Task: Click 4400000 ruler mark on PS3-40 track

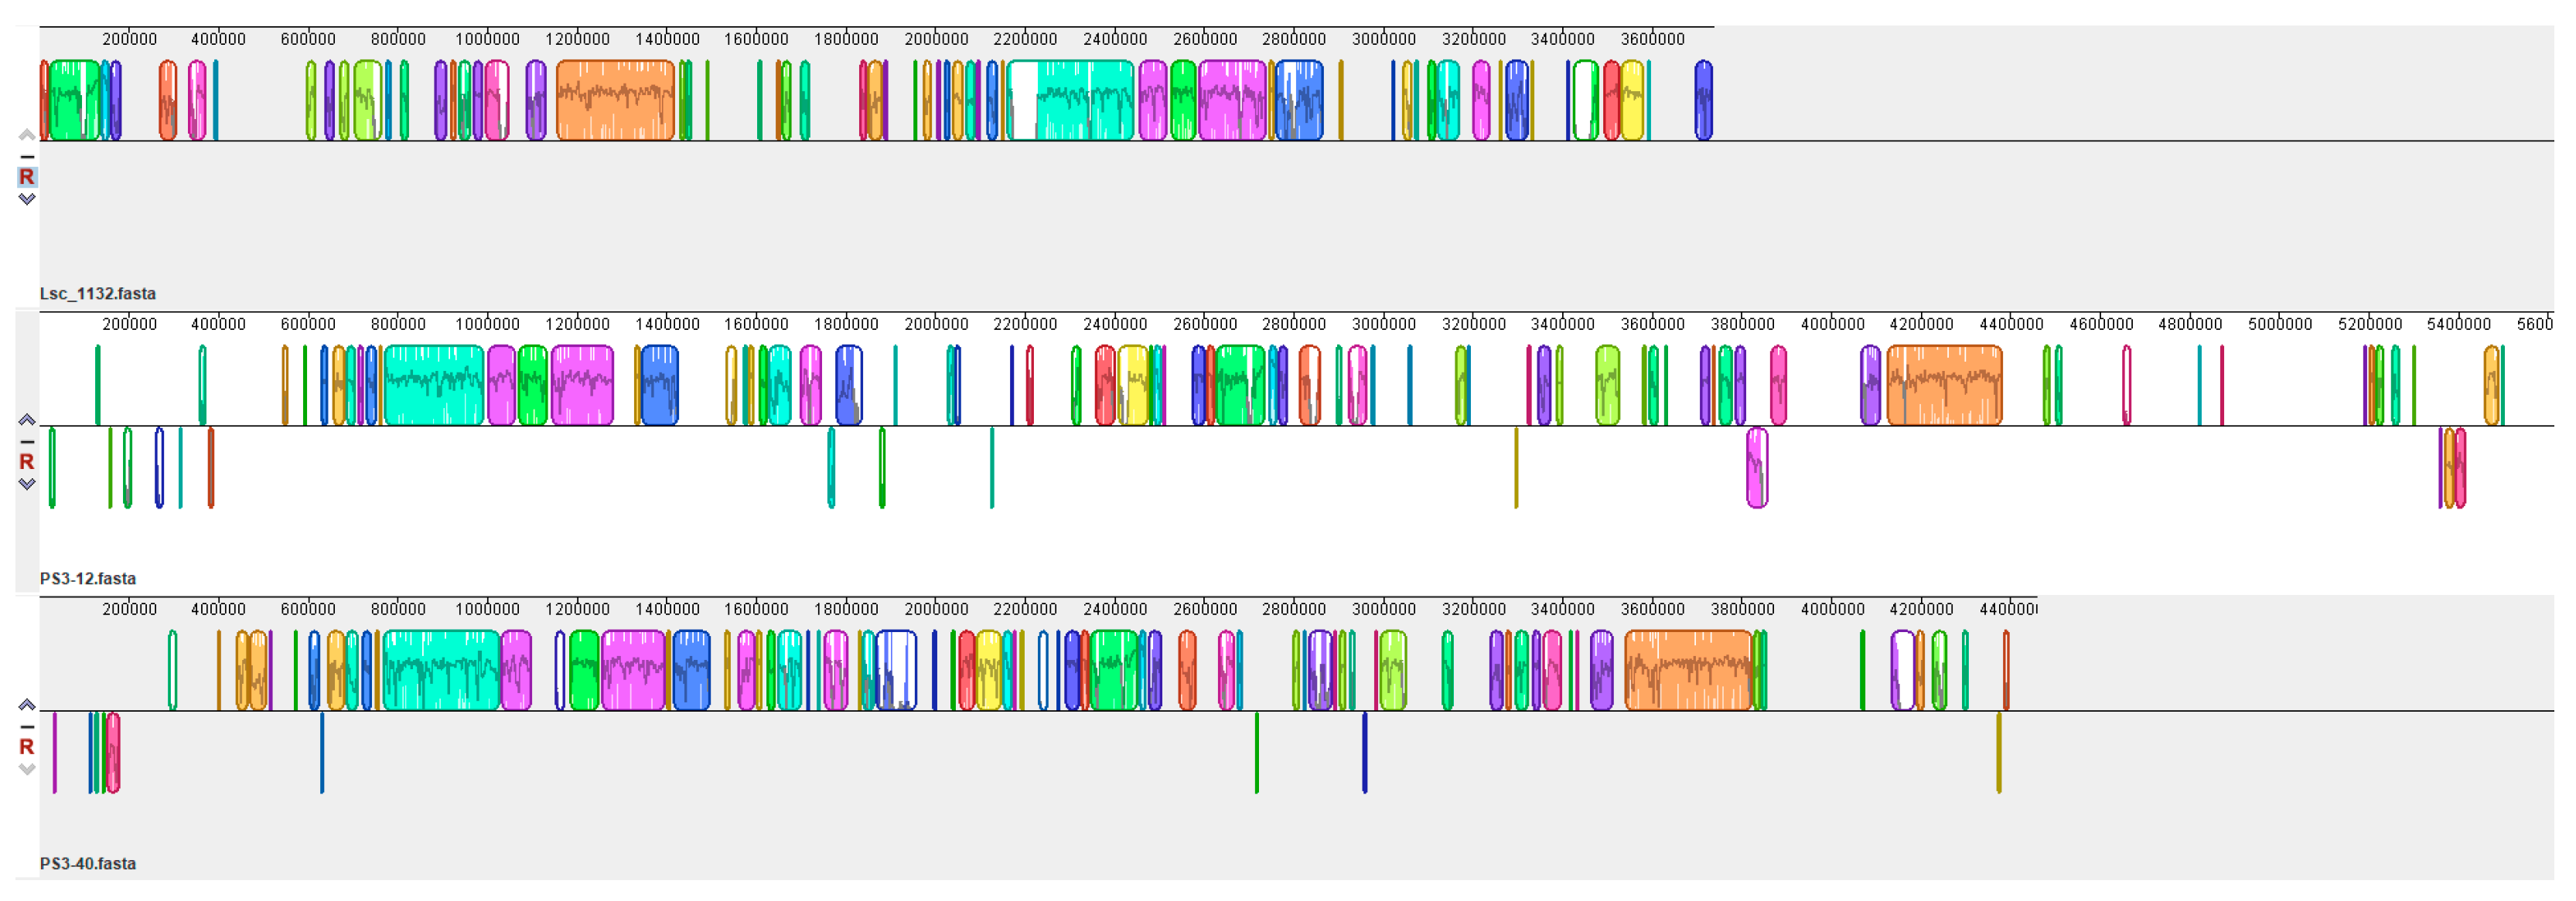Action: point(2008,610)
